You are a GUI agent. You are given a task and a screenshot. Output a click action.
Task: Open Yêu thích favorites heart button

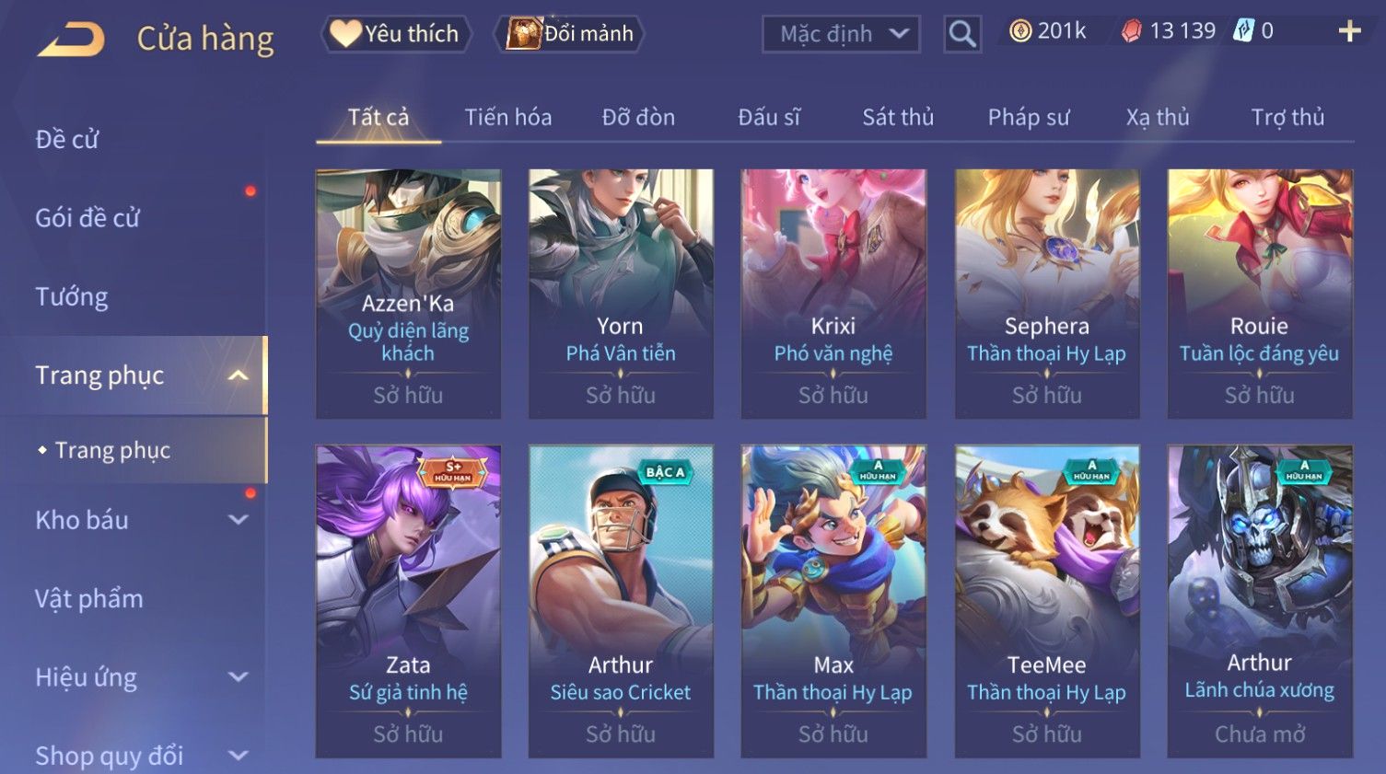coord(395,34)
